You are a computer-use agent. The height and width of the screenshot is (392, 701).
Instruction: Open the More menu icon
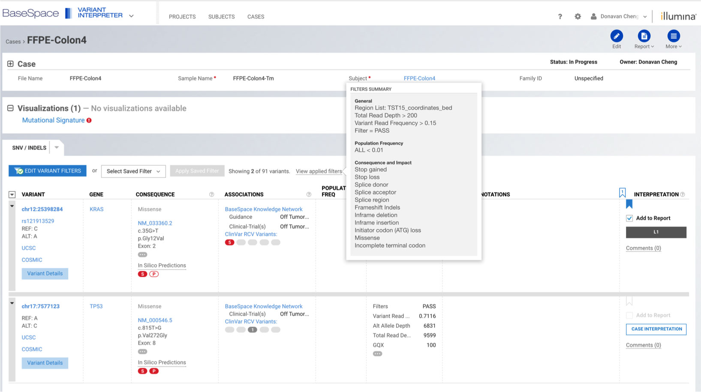(x=673, y=36)
